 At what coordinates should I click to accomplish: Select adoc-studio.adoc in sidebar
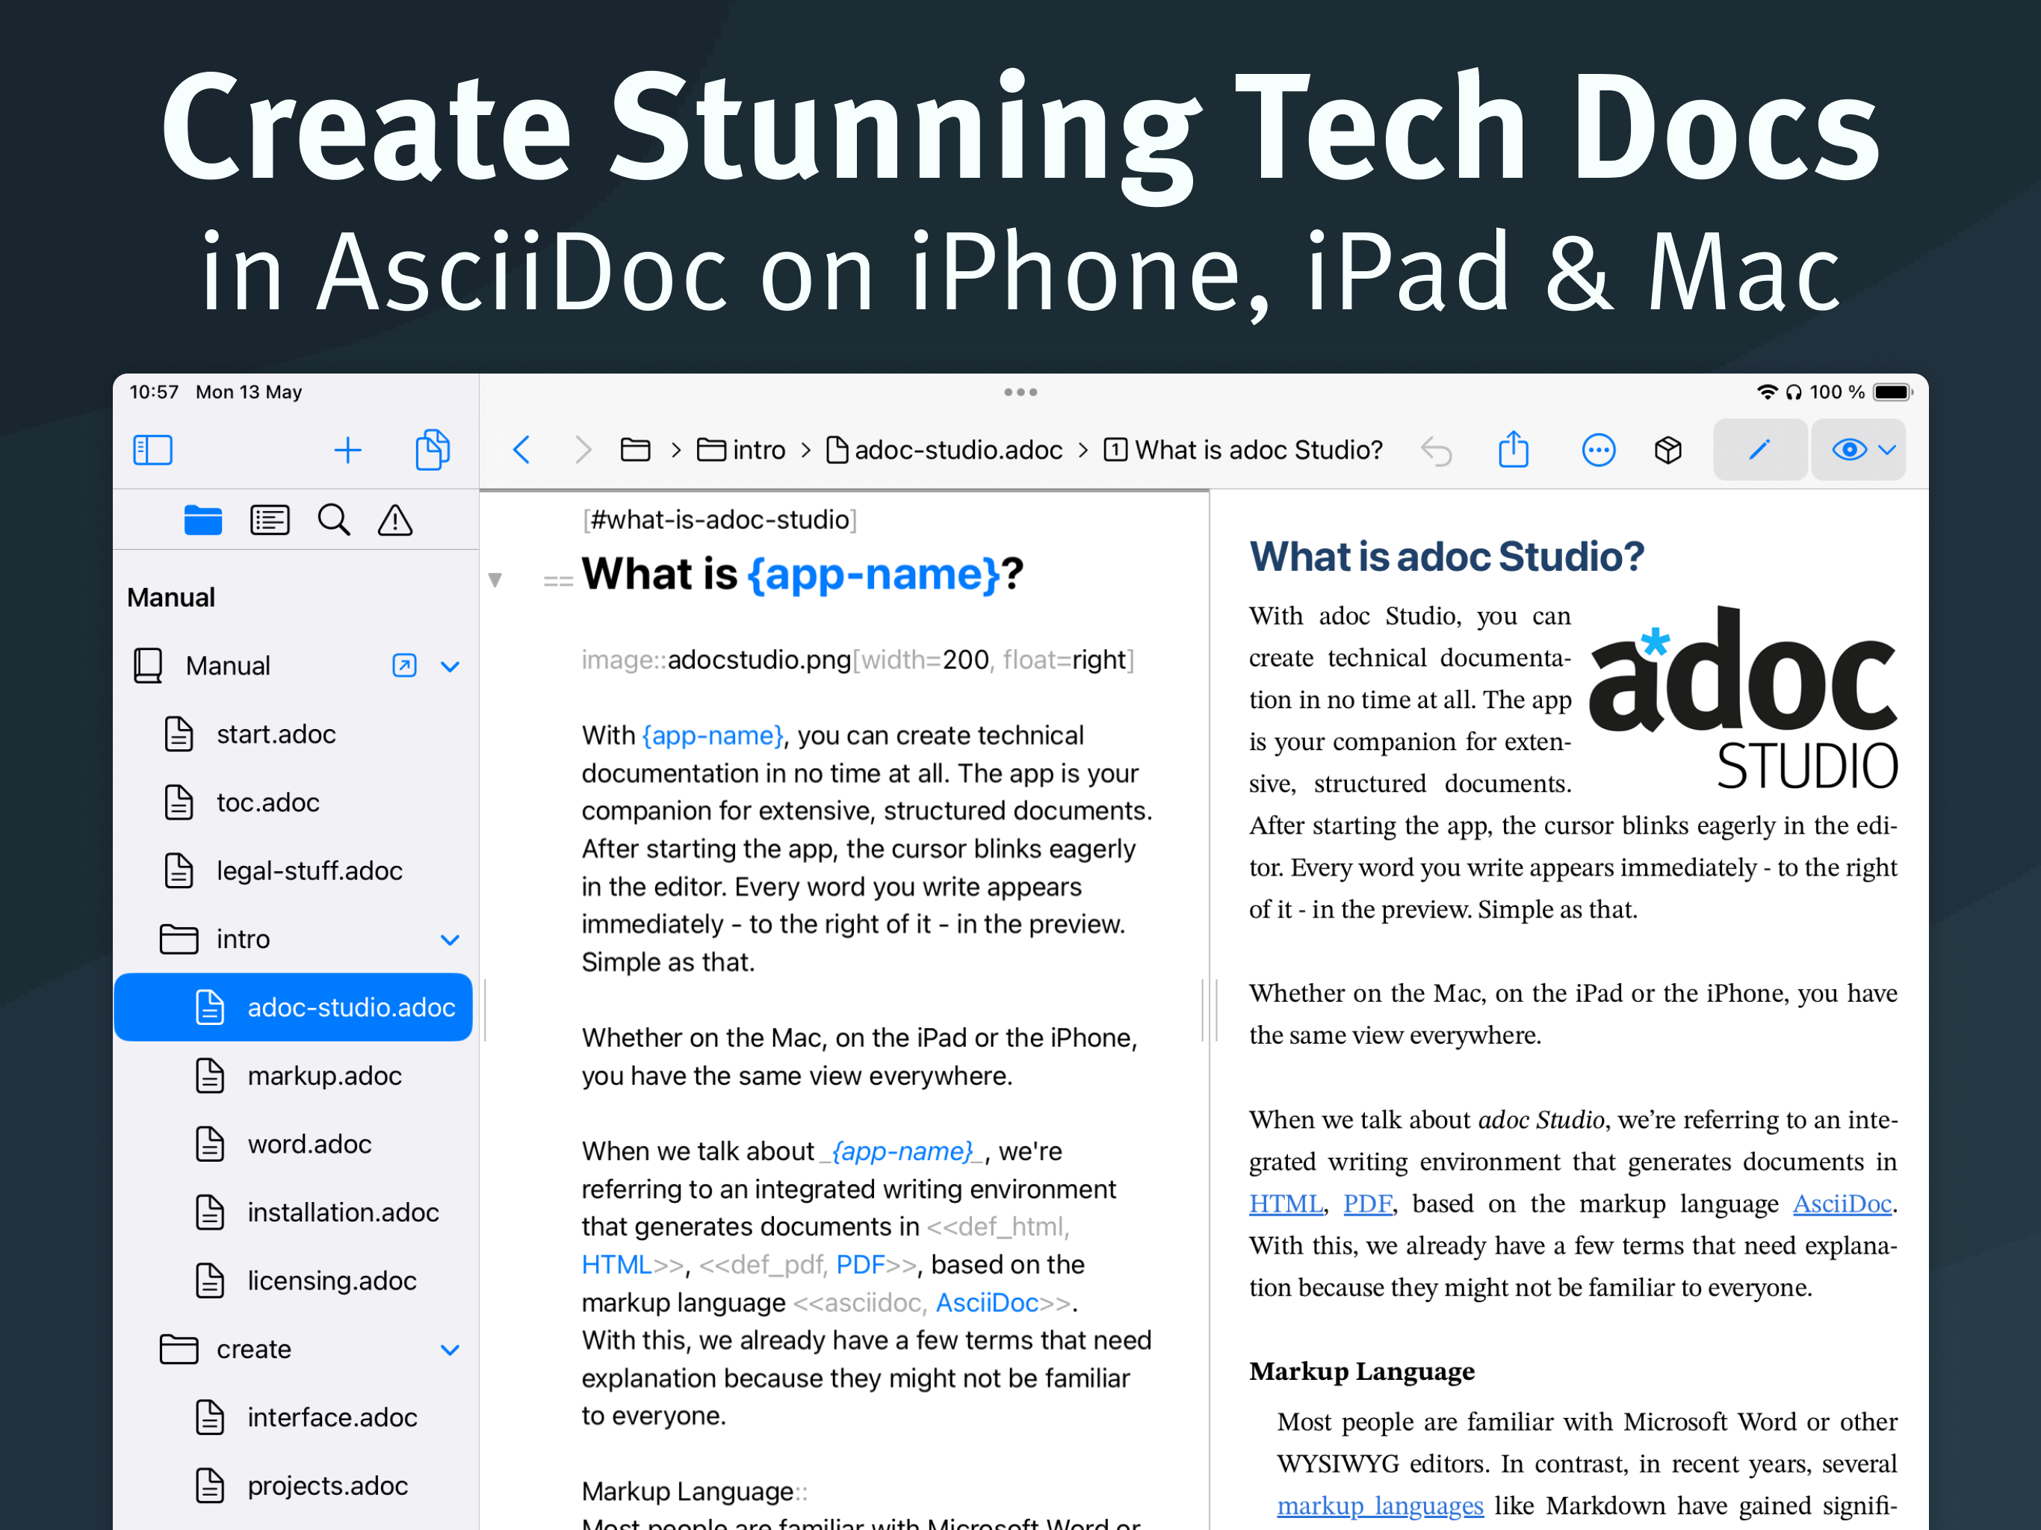tap(294, 1008)
